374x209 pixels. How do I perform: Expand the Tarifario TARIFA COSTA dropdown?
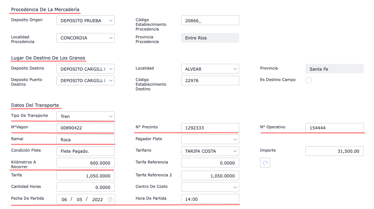(x=210, y=151)
